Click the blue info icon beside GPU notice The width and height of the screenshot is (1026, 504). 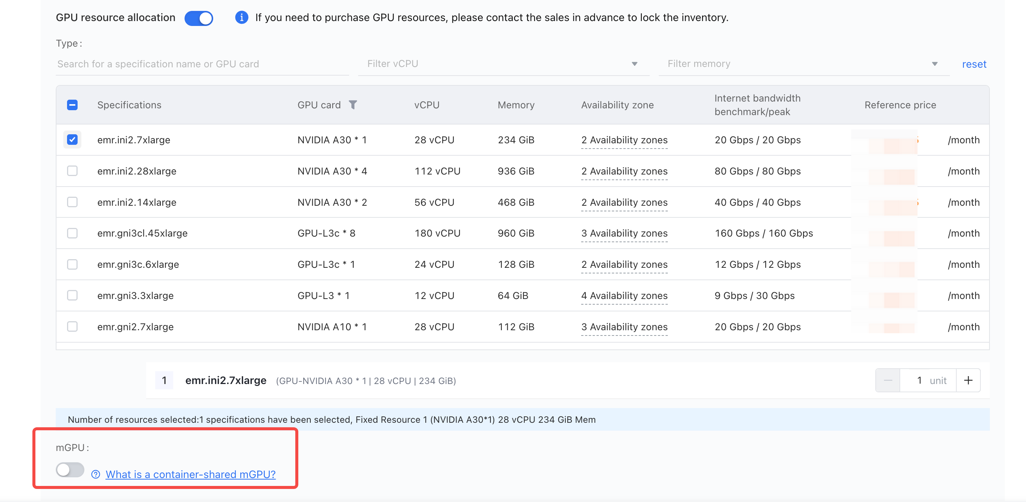pos(241,18)
